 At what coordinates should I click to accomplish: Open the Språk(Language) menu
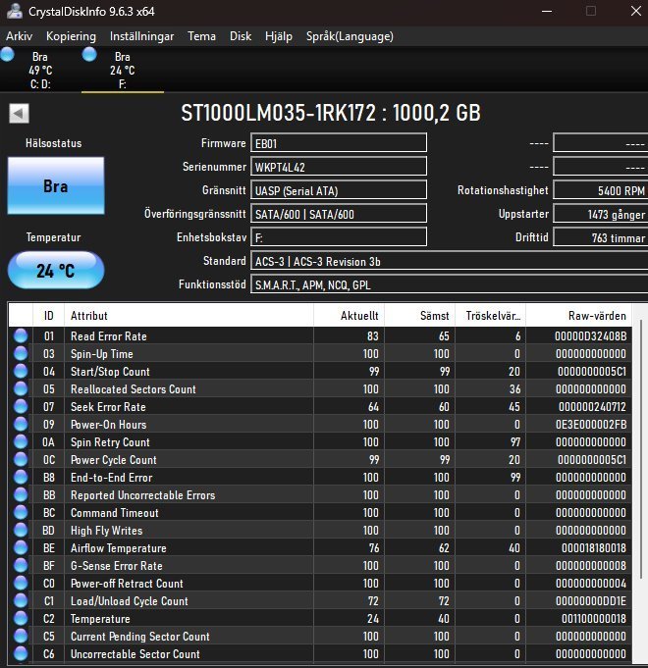coord(350,36)
